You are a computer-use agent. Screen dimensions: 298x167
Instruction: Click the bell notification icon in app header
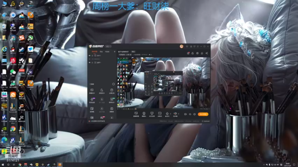coord(202,53)
